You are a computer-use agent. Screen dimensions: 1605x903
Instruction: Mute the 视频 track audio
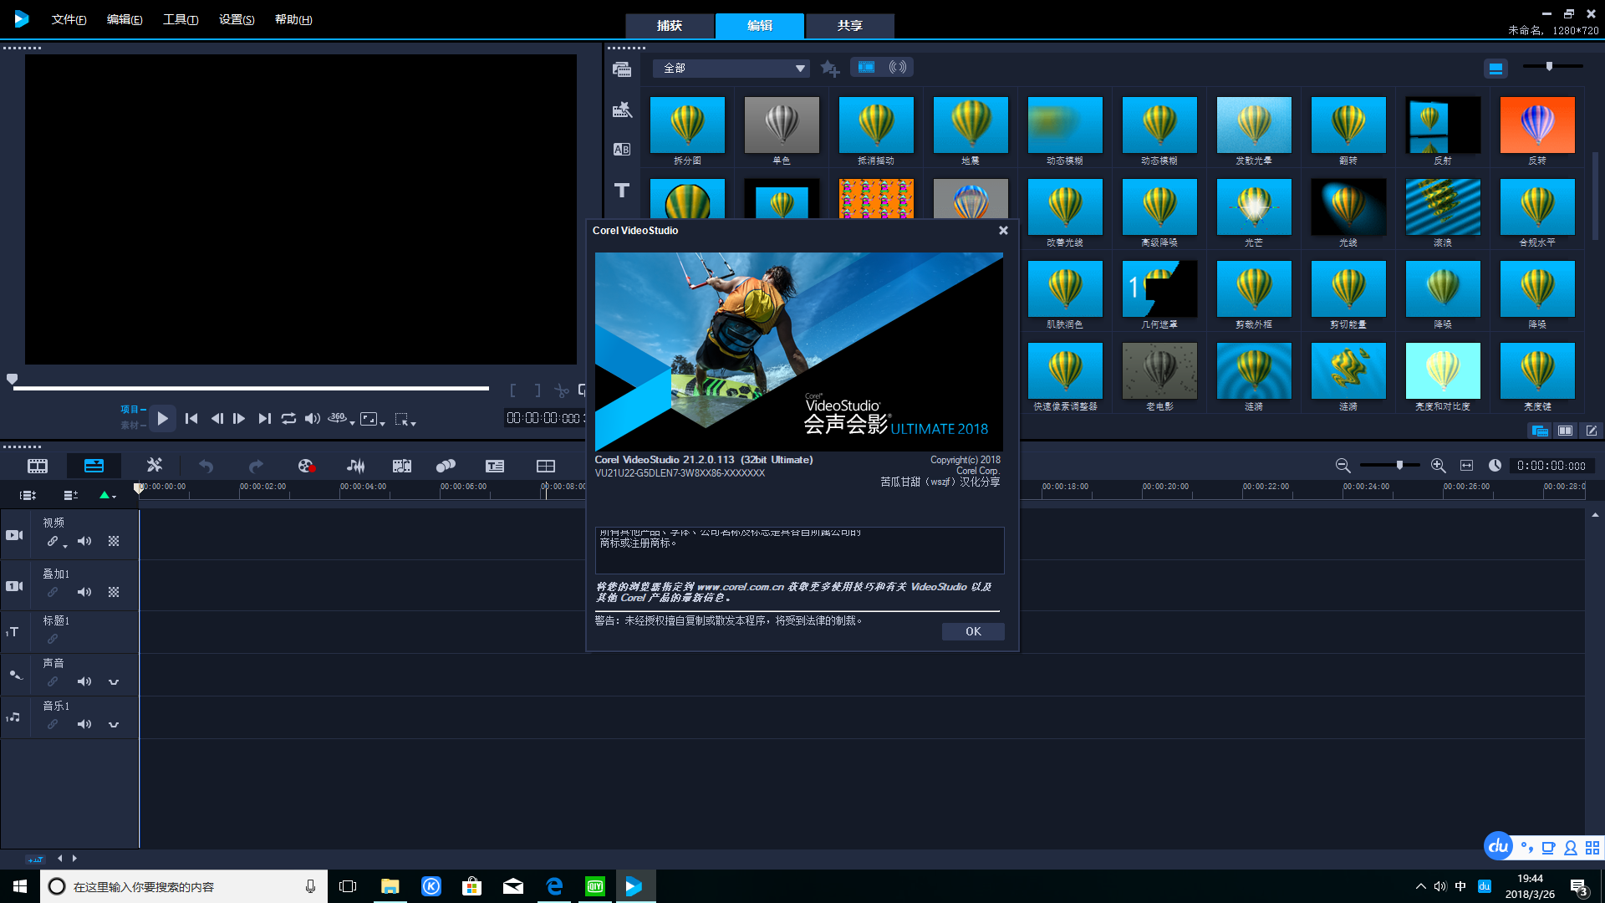tap(84, 541)
